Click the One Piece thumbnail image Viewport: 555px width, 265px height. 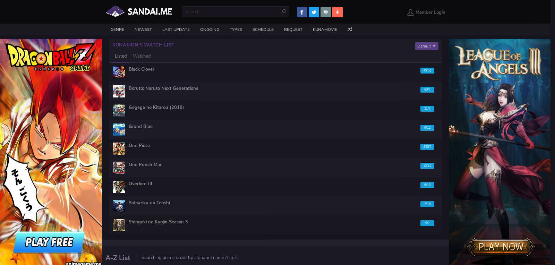[x=119, y=148]
